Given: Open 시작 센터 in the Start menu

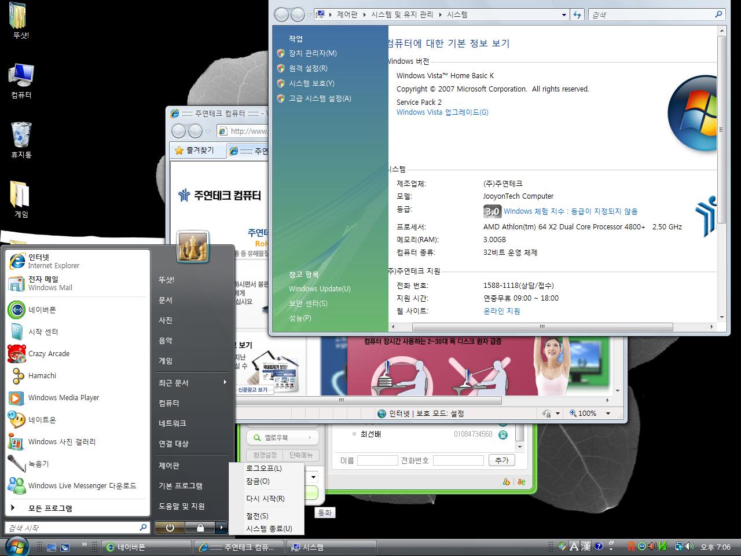Looking at the screenshot, I should [76, 332].
